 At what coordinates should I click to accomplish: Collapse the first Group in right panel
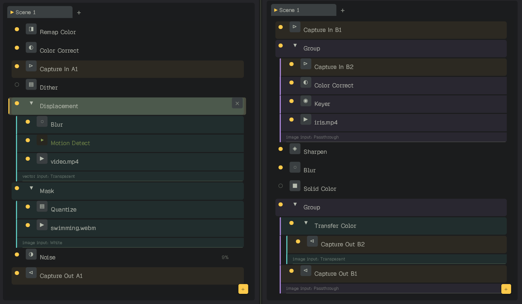[x=295, y=45]
